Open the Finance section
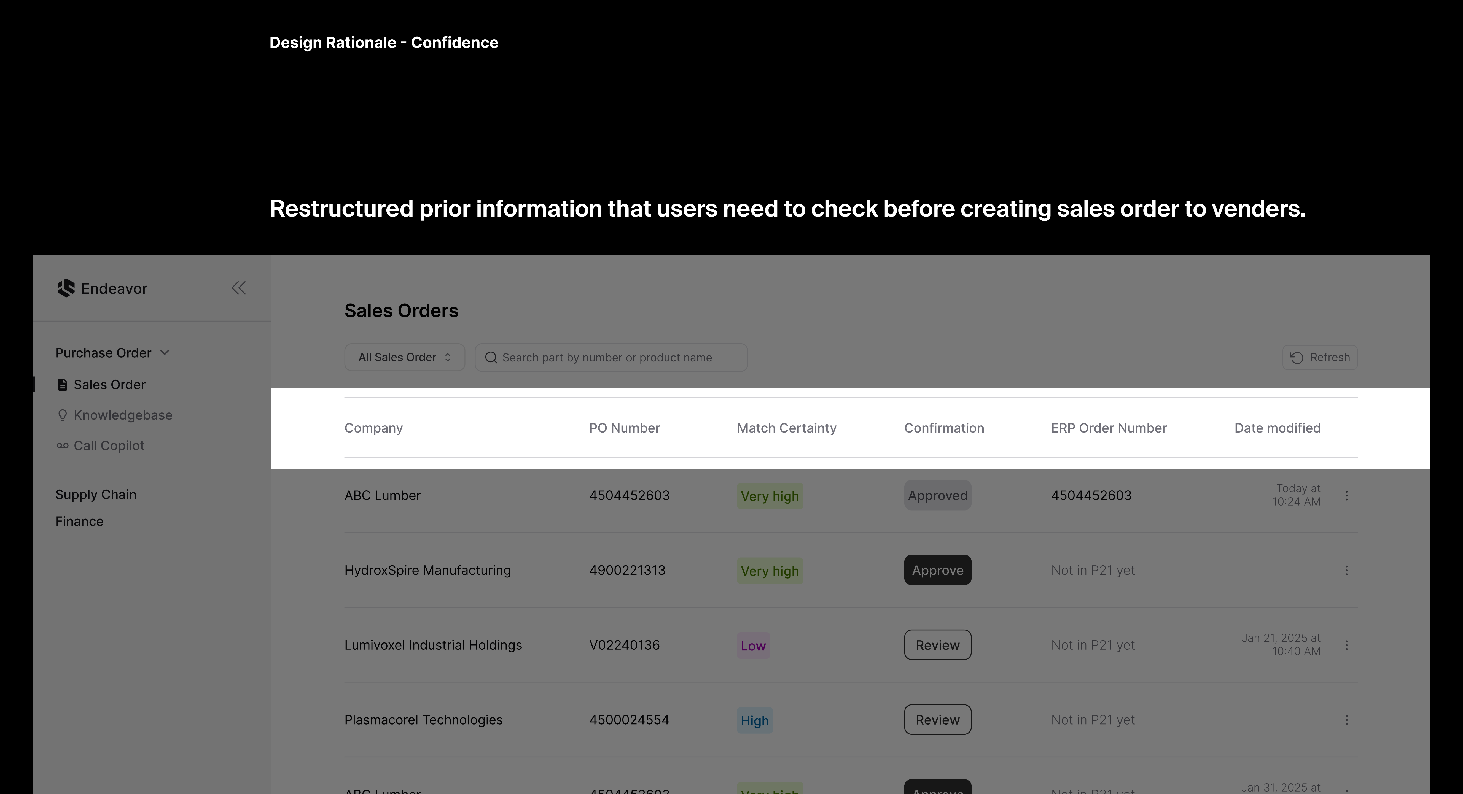 click(x=79, y=522)
